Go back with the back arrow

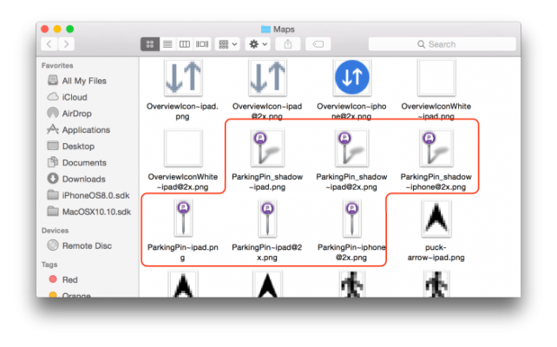pyautogui.click(x=49, y=43)
